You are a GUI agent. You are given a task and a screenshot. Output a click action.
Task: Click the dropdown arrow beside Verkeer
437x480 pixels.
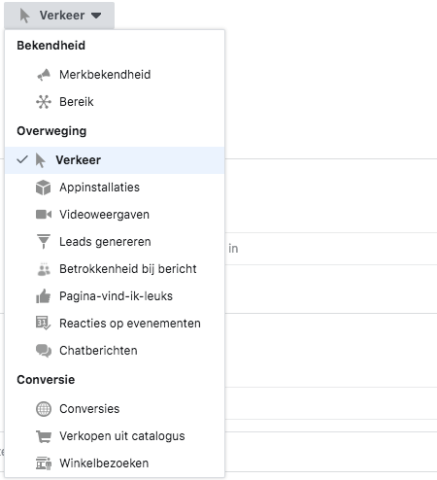click(x=96, y=16)
